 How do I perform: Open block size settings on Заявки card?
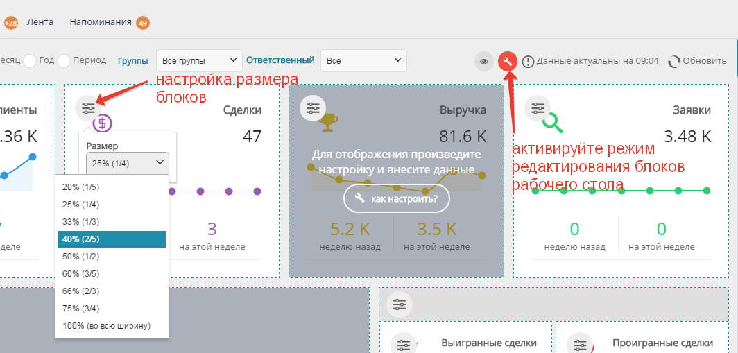pyautogui.click(x=538, y=108)
